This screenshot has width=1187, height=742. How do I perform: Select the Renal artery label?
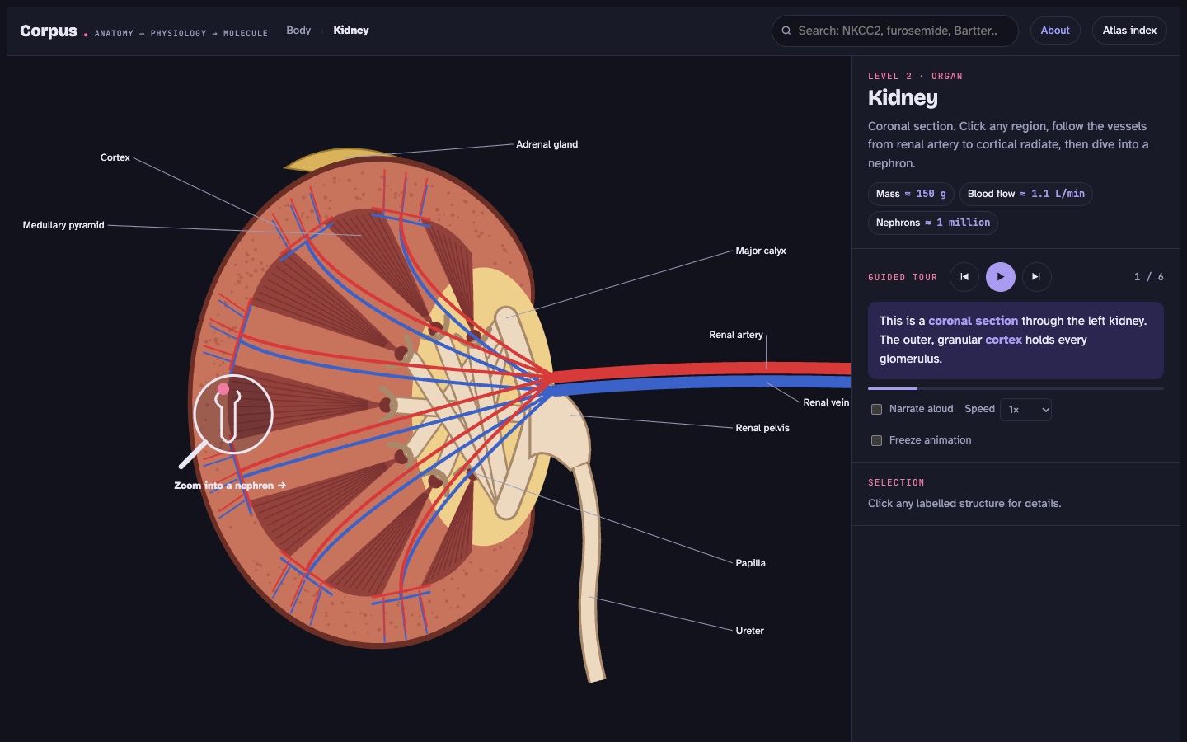point(736,335)
